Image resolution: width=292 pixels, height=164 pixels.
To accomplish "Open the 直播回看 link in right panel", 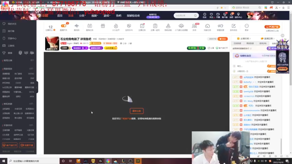I will tap(268, 39).
